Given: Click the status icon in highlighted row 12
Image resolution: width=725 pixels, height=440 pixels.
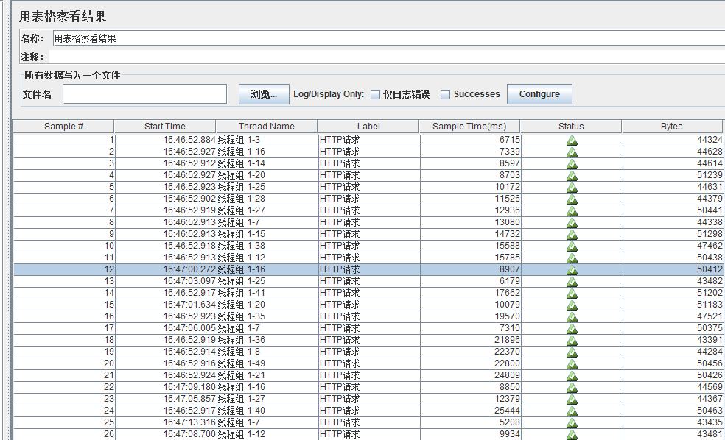Looking at the screenshot, I should (572, 269).
